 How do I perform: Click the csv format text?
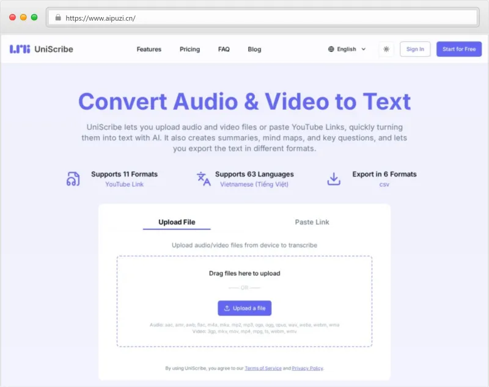[384, 184]
